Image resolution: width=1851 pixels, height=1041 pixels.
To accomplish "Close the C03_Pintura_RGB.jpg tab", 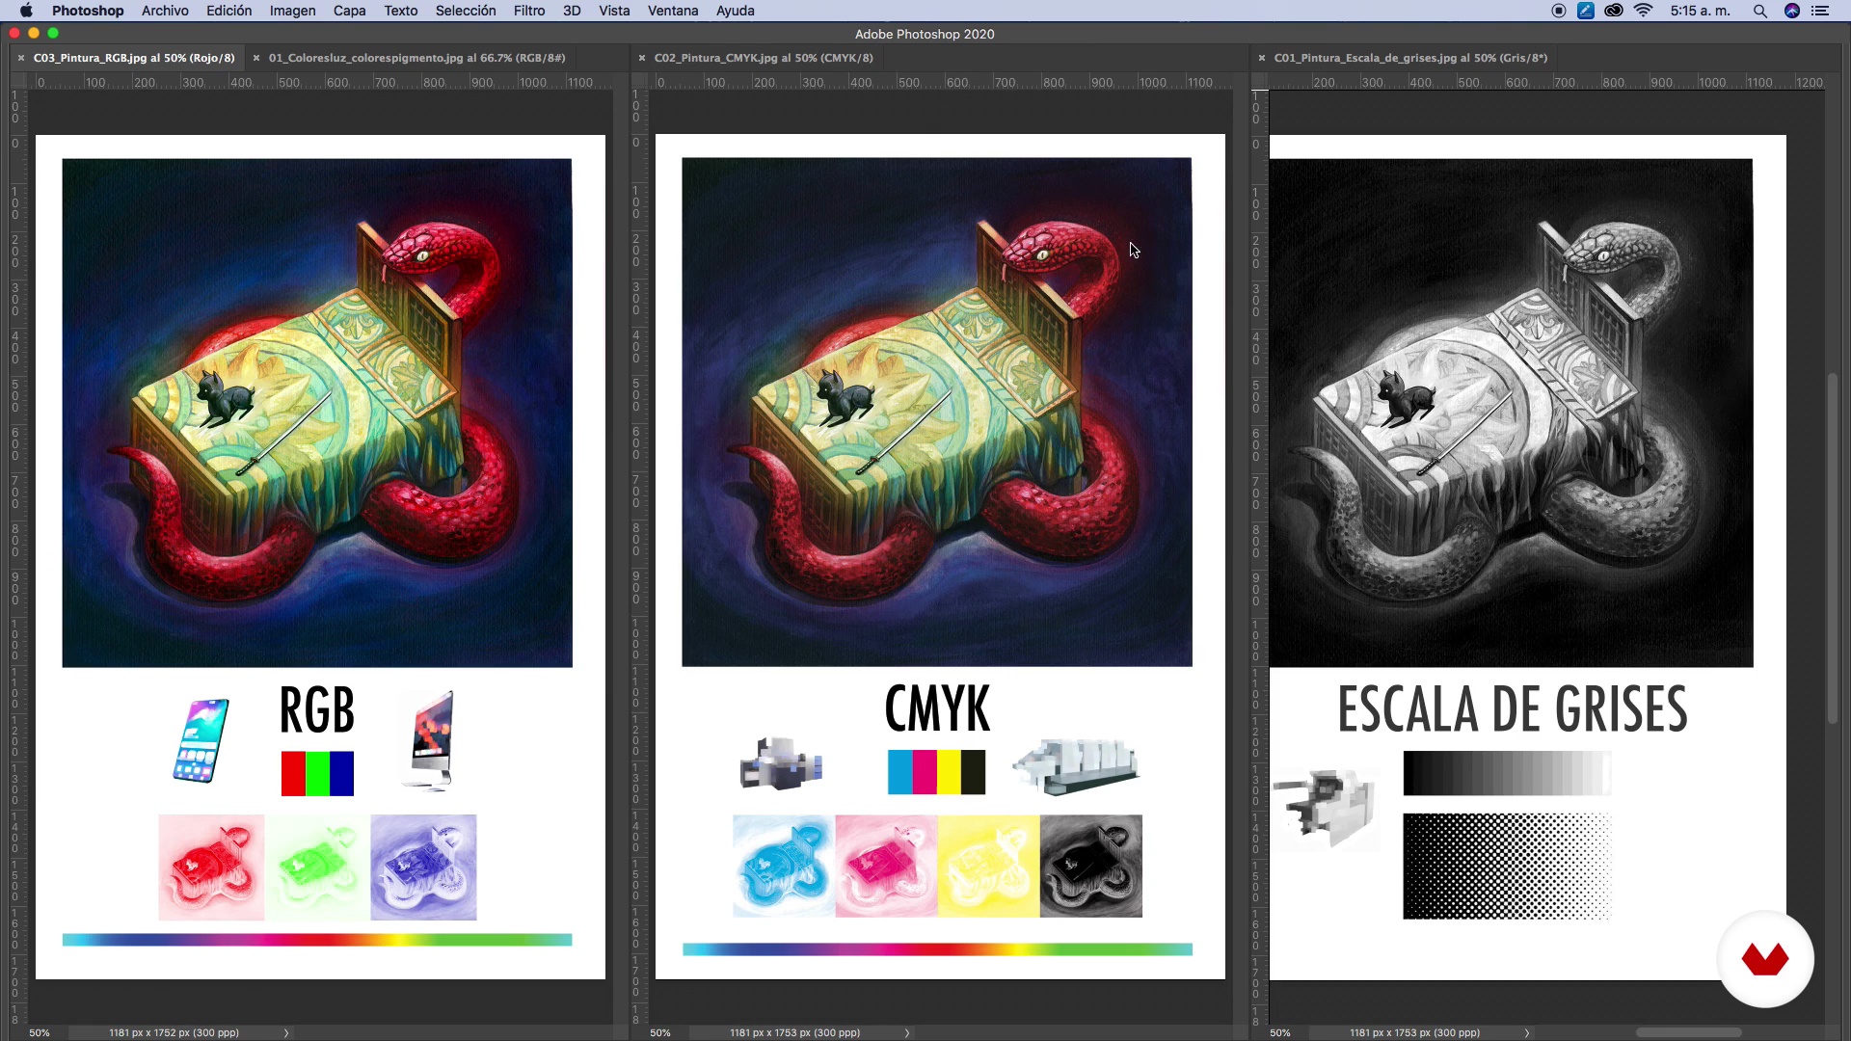I will click(21, 58).
